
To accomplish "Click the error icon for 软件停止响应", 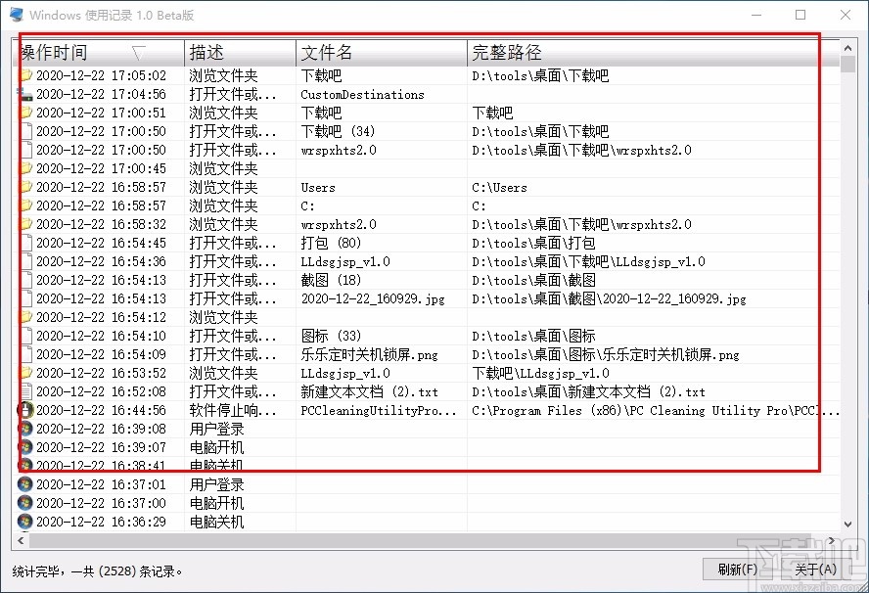I will 26,410.
